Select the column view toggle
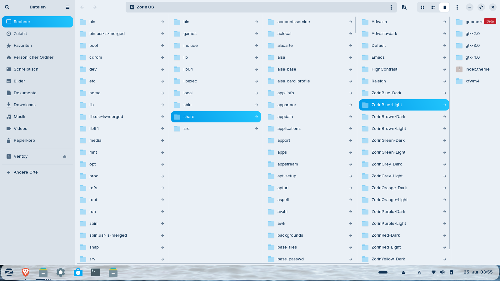Image resolution: width=500 pixels, height=281 pixels. 444,7
